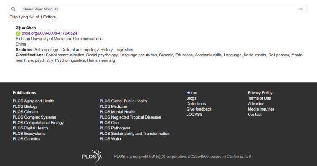Open the orcid.org/0009-0008-4170-6524 link
Image resolution: width=317 pixels, height=166 pixels.
point(49,33)
